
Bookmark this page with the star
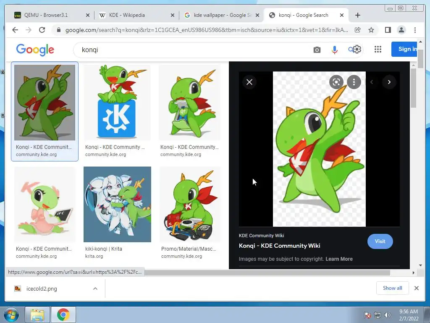coord(371,30)
